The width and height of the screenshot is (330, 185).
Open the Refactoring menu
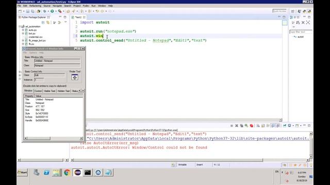pyautogui.click(x=35, y=6)
